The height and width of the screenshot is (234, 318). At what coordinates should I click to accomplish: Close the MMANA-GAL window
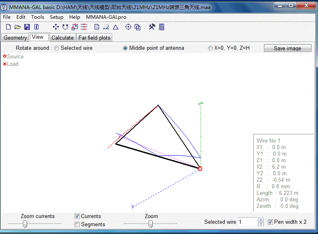306,6
